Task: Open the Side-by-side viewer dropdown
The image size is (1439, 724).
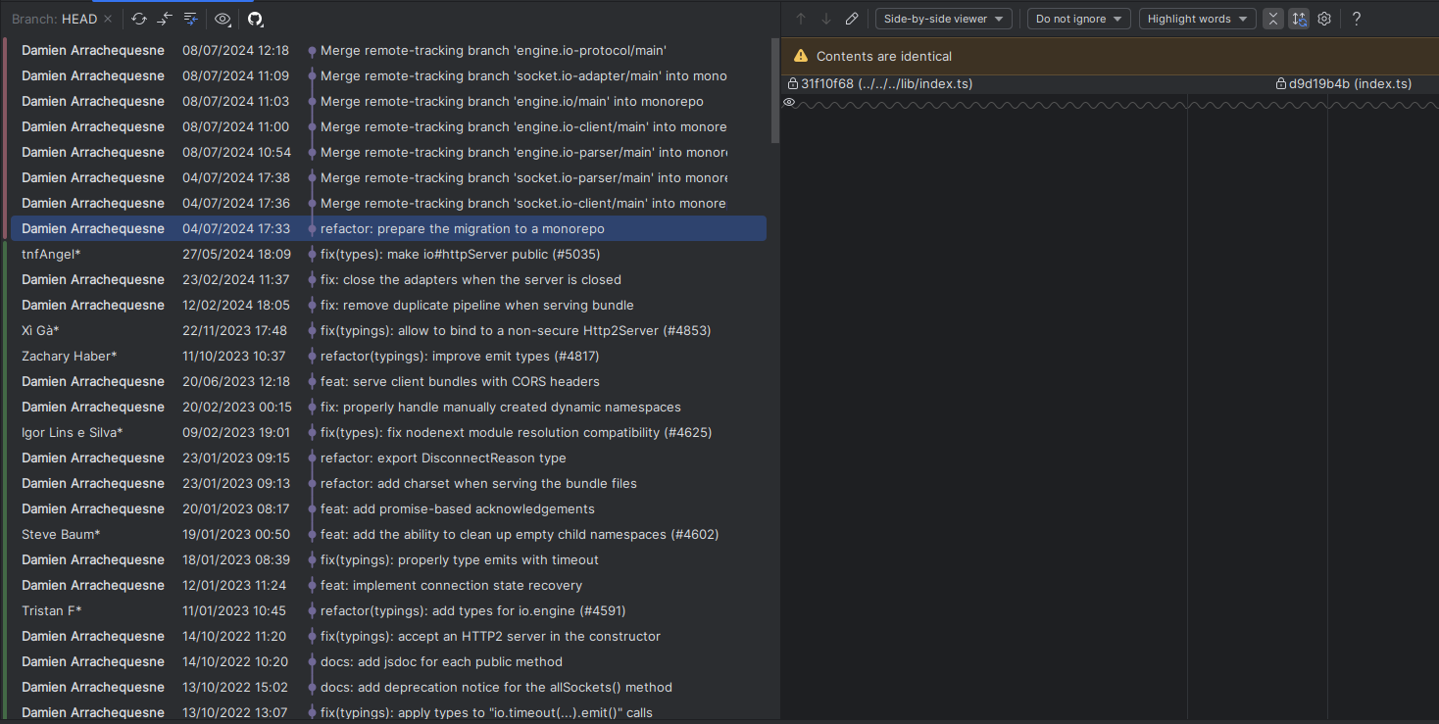Action: point(943,18)
